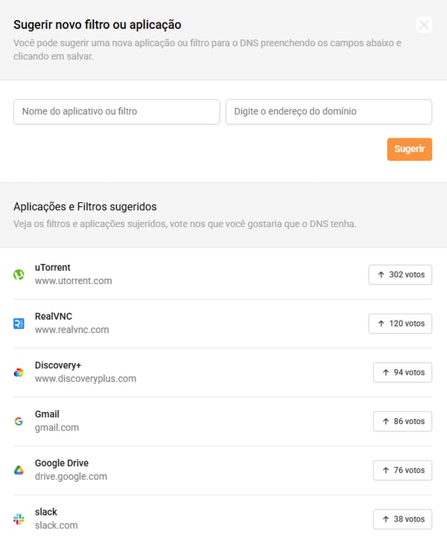Click the Google Drive icon
The height and width of the screenshot is (540, 447).
click(19, 470)
